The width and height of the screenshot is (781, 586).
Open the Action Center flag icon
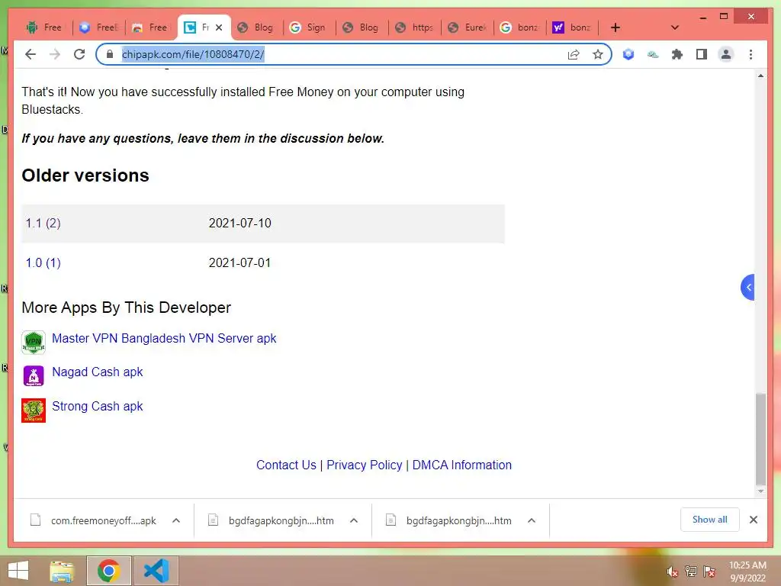(x=709, y=572)
